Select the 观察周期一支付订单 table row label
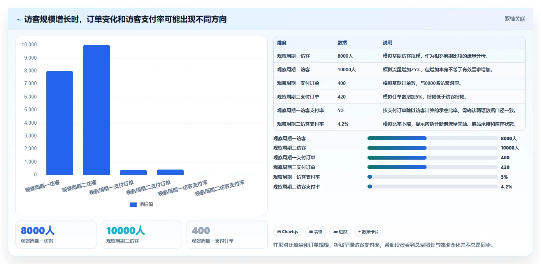Viewport: 541px width, 264px height. click(298, 83)
